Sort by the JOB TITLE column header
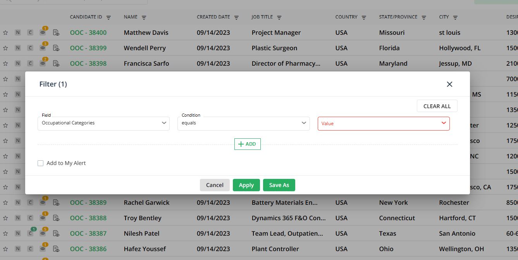The width and height of the screenshot is (518, 260). [262, 17]
